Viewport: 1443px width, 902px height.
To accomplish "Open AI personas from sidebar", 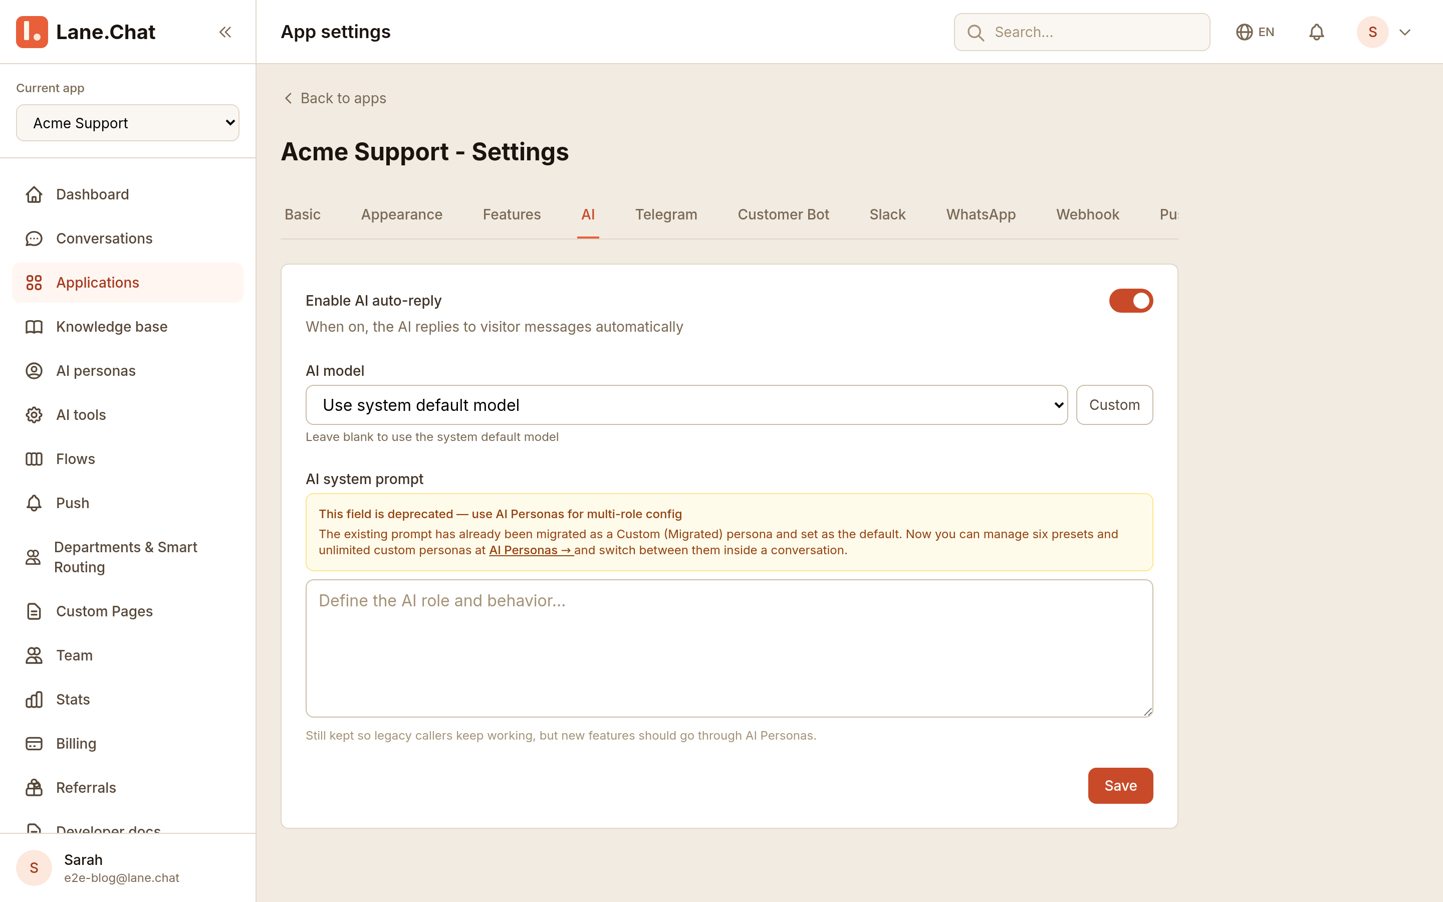I will pos(128,371).
